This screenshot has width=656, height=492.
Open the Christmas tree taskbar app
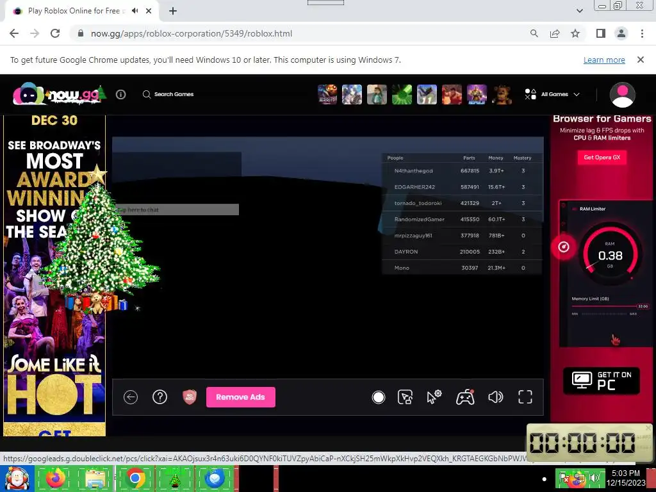click(x=174, y=478)
